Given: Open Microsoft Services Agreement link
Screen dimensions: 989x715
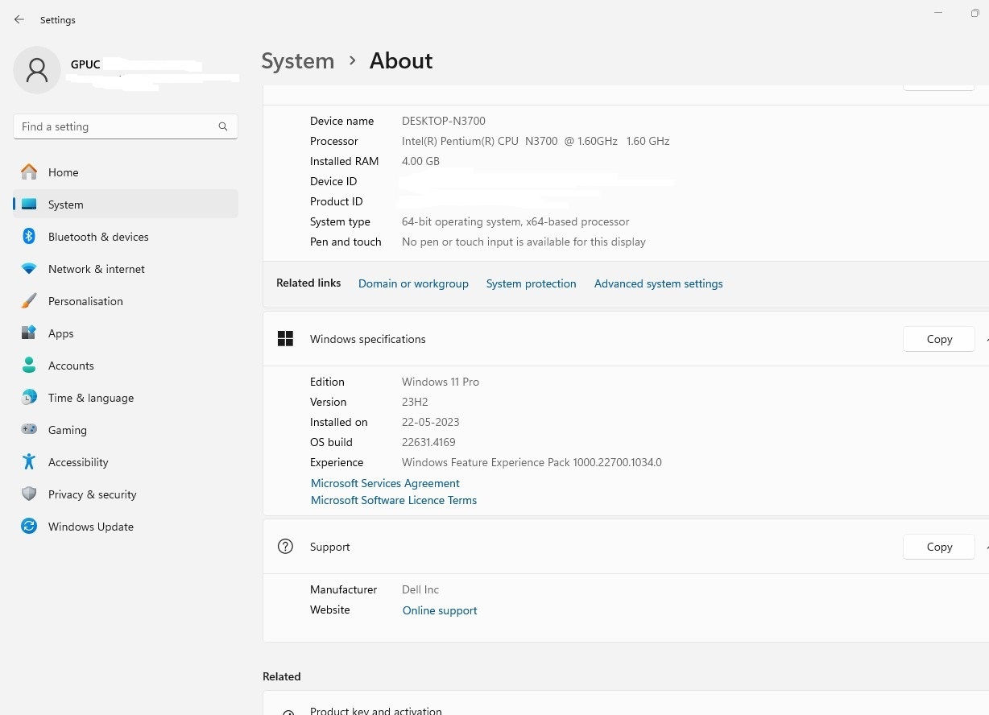Looking at the screenshot, I should click(385, 483).
